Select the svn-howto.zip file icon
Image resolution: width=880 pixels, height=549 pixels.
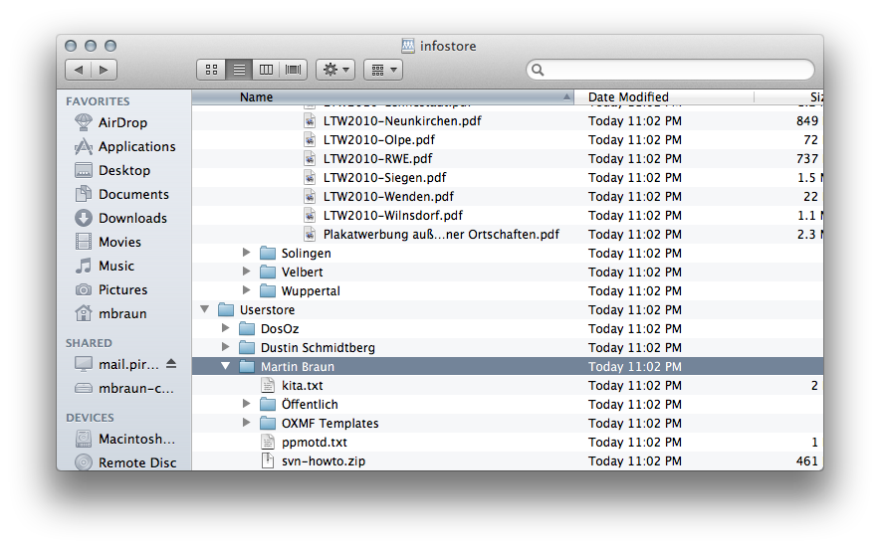267,461
